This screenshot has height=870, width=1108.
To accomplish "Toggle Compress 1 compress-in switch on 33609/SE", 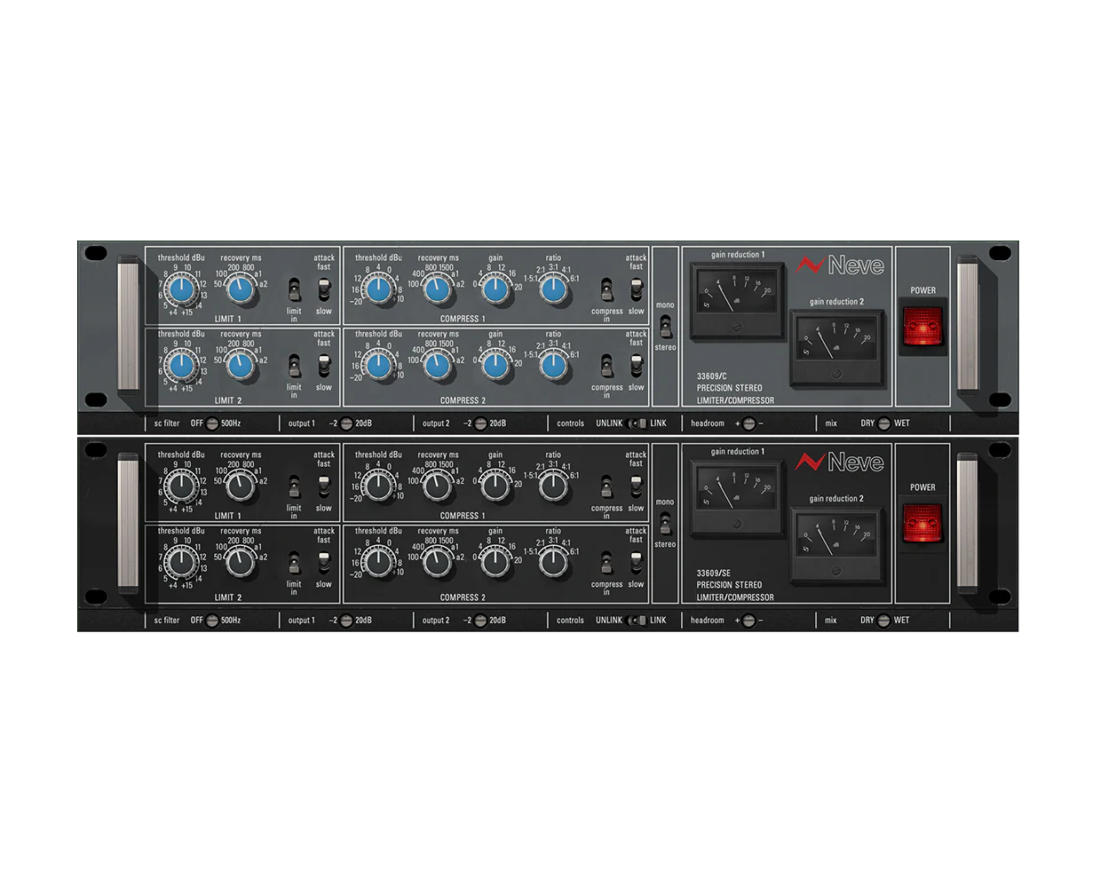I will (606, 486).
